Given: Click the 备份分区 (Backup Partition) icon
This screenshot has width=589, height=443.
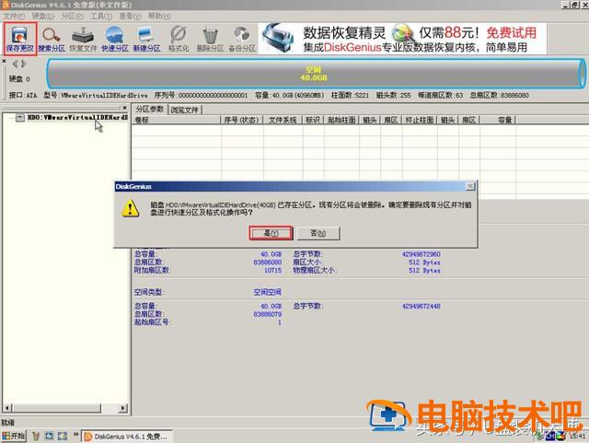Looking at the screenshot, I should (242, 39).
